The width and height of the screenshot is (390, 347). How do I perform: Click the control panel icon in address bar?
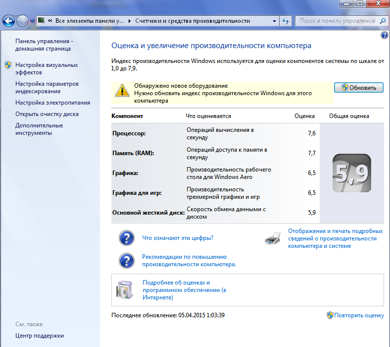tap(41, 20)
